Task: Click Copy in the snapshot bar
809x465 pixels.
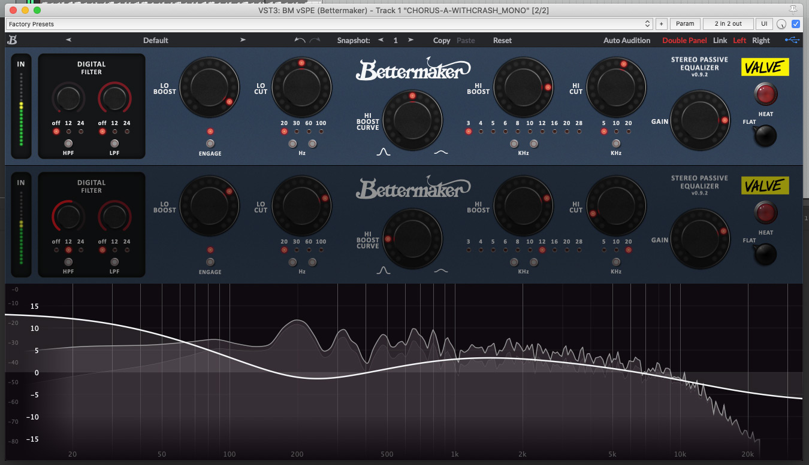Action: point(442,40)
